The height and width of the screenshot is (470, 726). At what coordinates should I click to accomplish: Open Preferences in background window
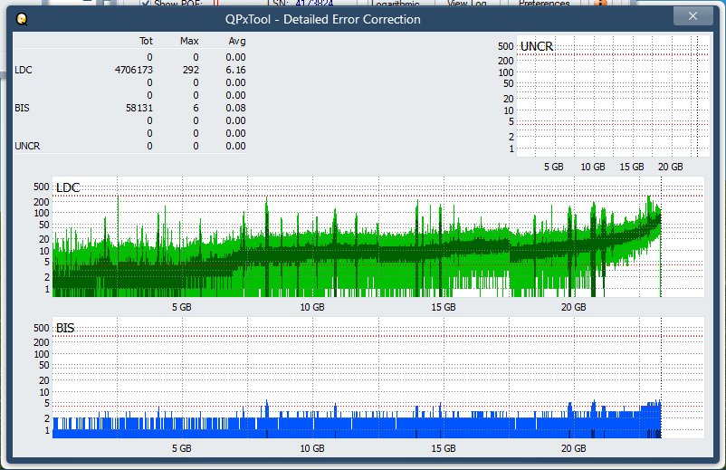pyautogui.click(x=544, y=4)
